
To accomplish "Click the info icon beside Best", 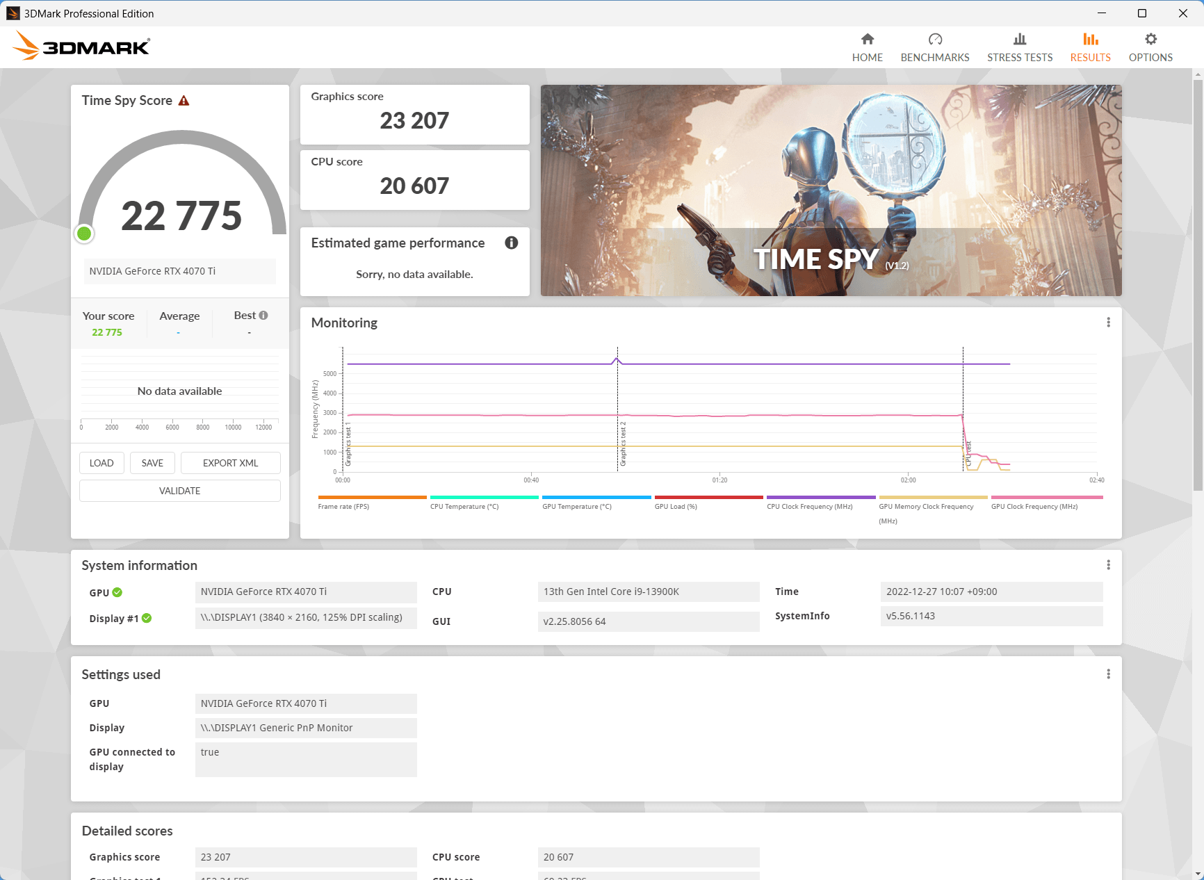I will click(263, 316).
